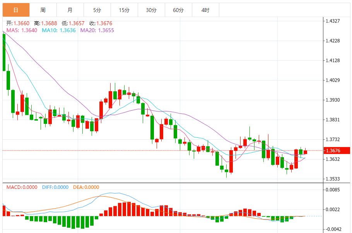Screen dimensions: 352x233
Task: Click the 收:1.3676 close price value
Action: click(x=101, y=23)
